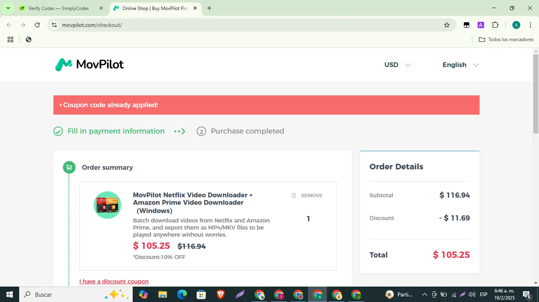The width and height of the screenshot is (539, 302).
Task: Click I have a discount coupon link
Action: point(114,282)
